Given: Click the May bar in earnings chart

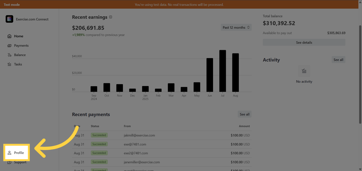Looking at the screenshot, I should tap(197, 87).
